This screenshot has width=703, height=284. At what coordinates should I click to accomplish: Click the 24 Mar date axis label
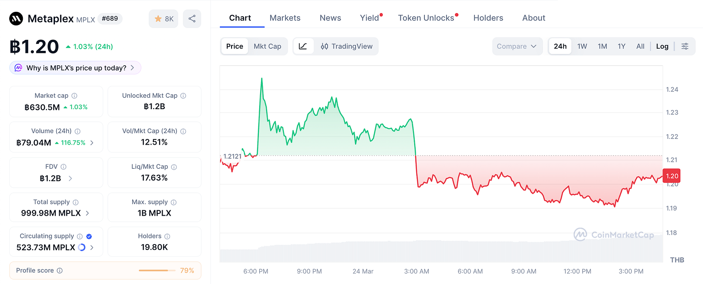click(x=363, y=271)
